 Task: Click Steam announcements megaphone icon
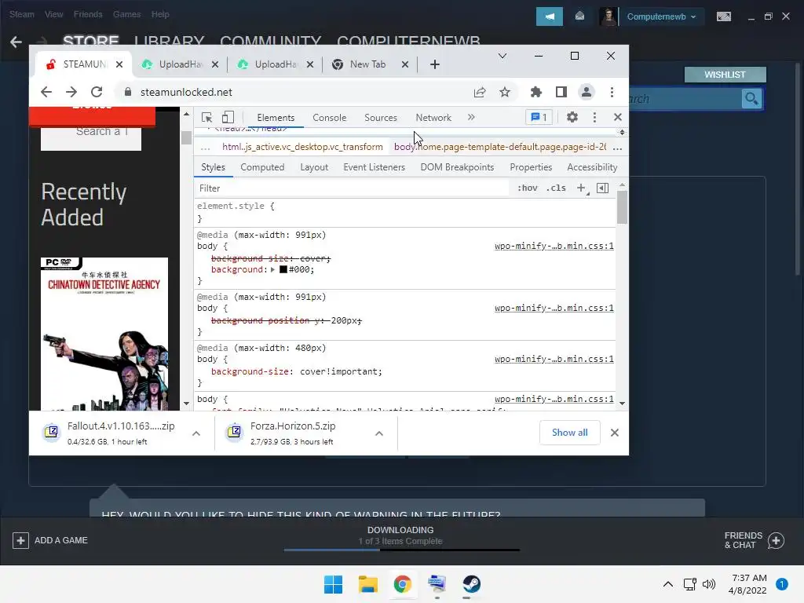(x=550, y=16)
